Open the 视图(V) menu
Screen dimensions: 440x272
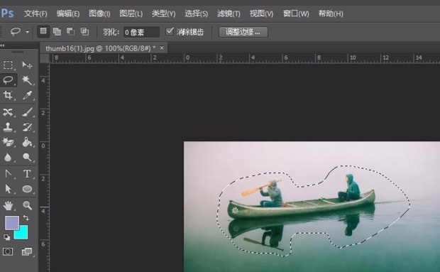[261, 13]
